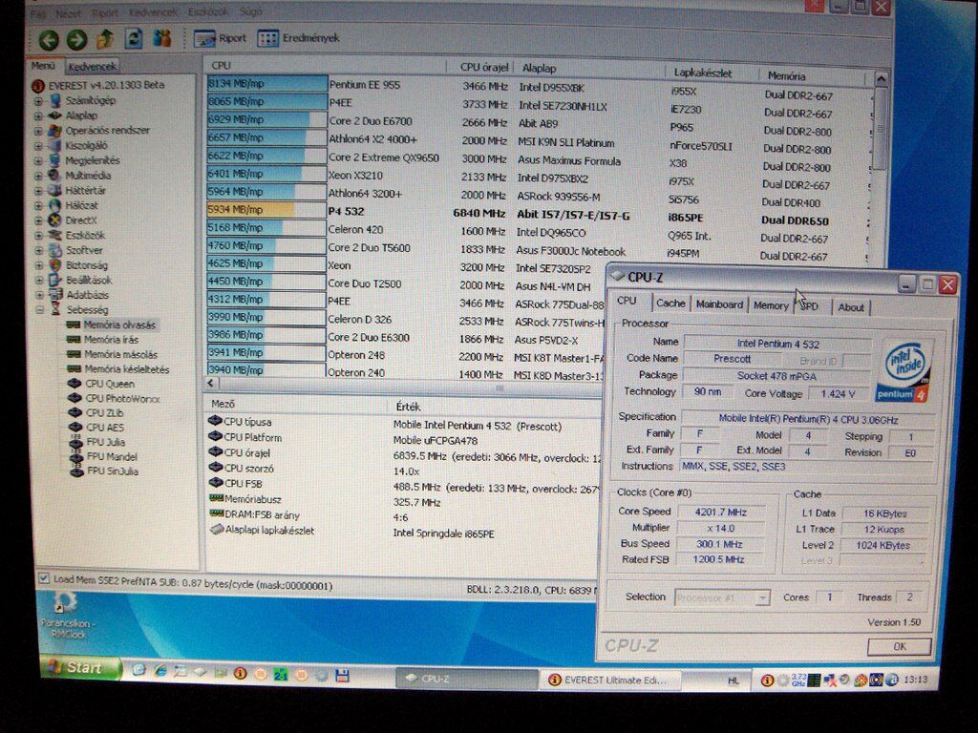Screen dimensions: 978x733
Task: Expand the Multimédia tree node
Action: point(38,176)
